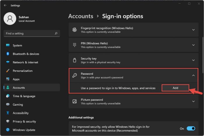
Task: Click the vertical scrollbar on right edge
Action: (203, 55)
